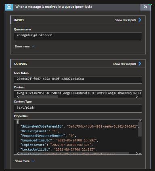Click Properties horizontal scrollbar left arrow

pos(18,153)
